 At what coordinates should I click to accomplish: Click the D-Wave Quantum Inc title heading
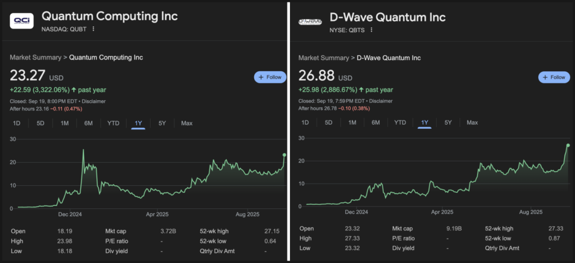(387, 18)
